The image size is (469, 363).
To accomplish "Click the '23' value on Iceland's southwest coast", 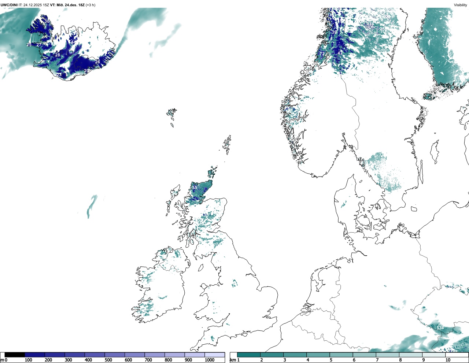I will 59,75.
